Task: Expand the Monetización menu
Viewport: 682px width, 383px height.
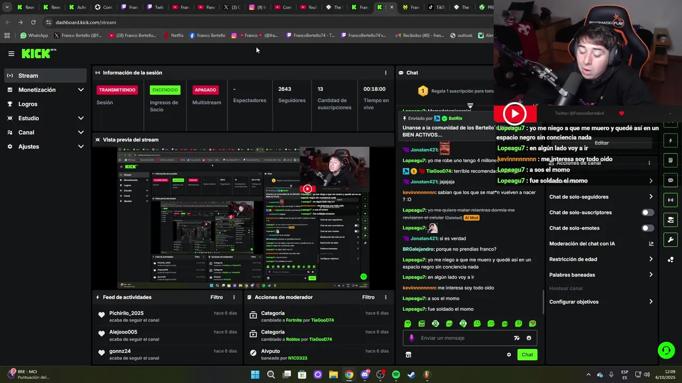Action: (45, 90)
